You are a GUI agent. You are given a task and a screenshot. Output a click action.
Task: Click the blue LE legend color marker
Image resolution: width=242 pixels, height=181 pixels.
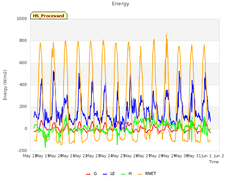pyautogui.click(x=105, y=174)
